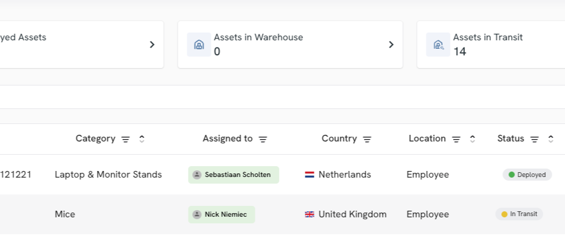The height and width of the screenshot is (239, 565).
Task: Click the United Kingdom country text
Action: [352, 214]
